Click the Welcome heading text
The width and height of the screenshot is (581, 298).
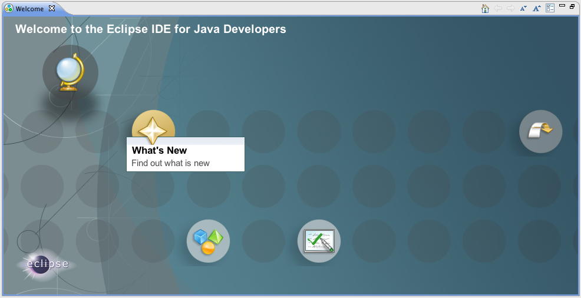150,29
